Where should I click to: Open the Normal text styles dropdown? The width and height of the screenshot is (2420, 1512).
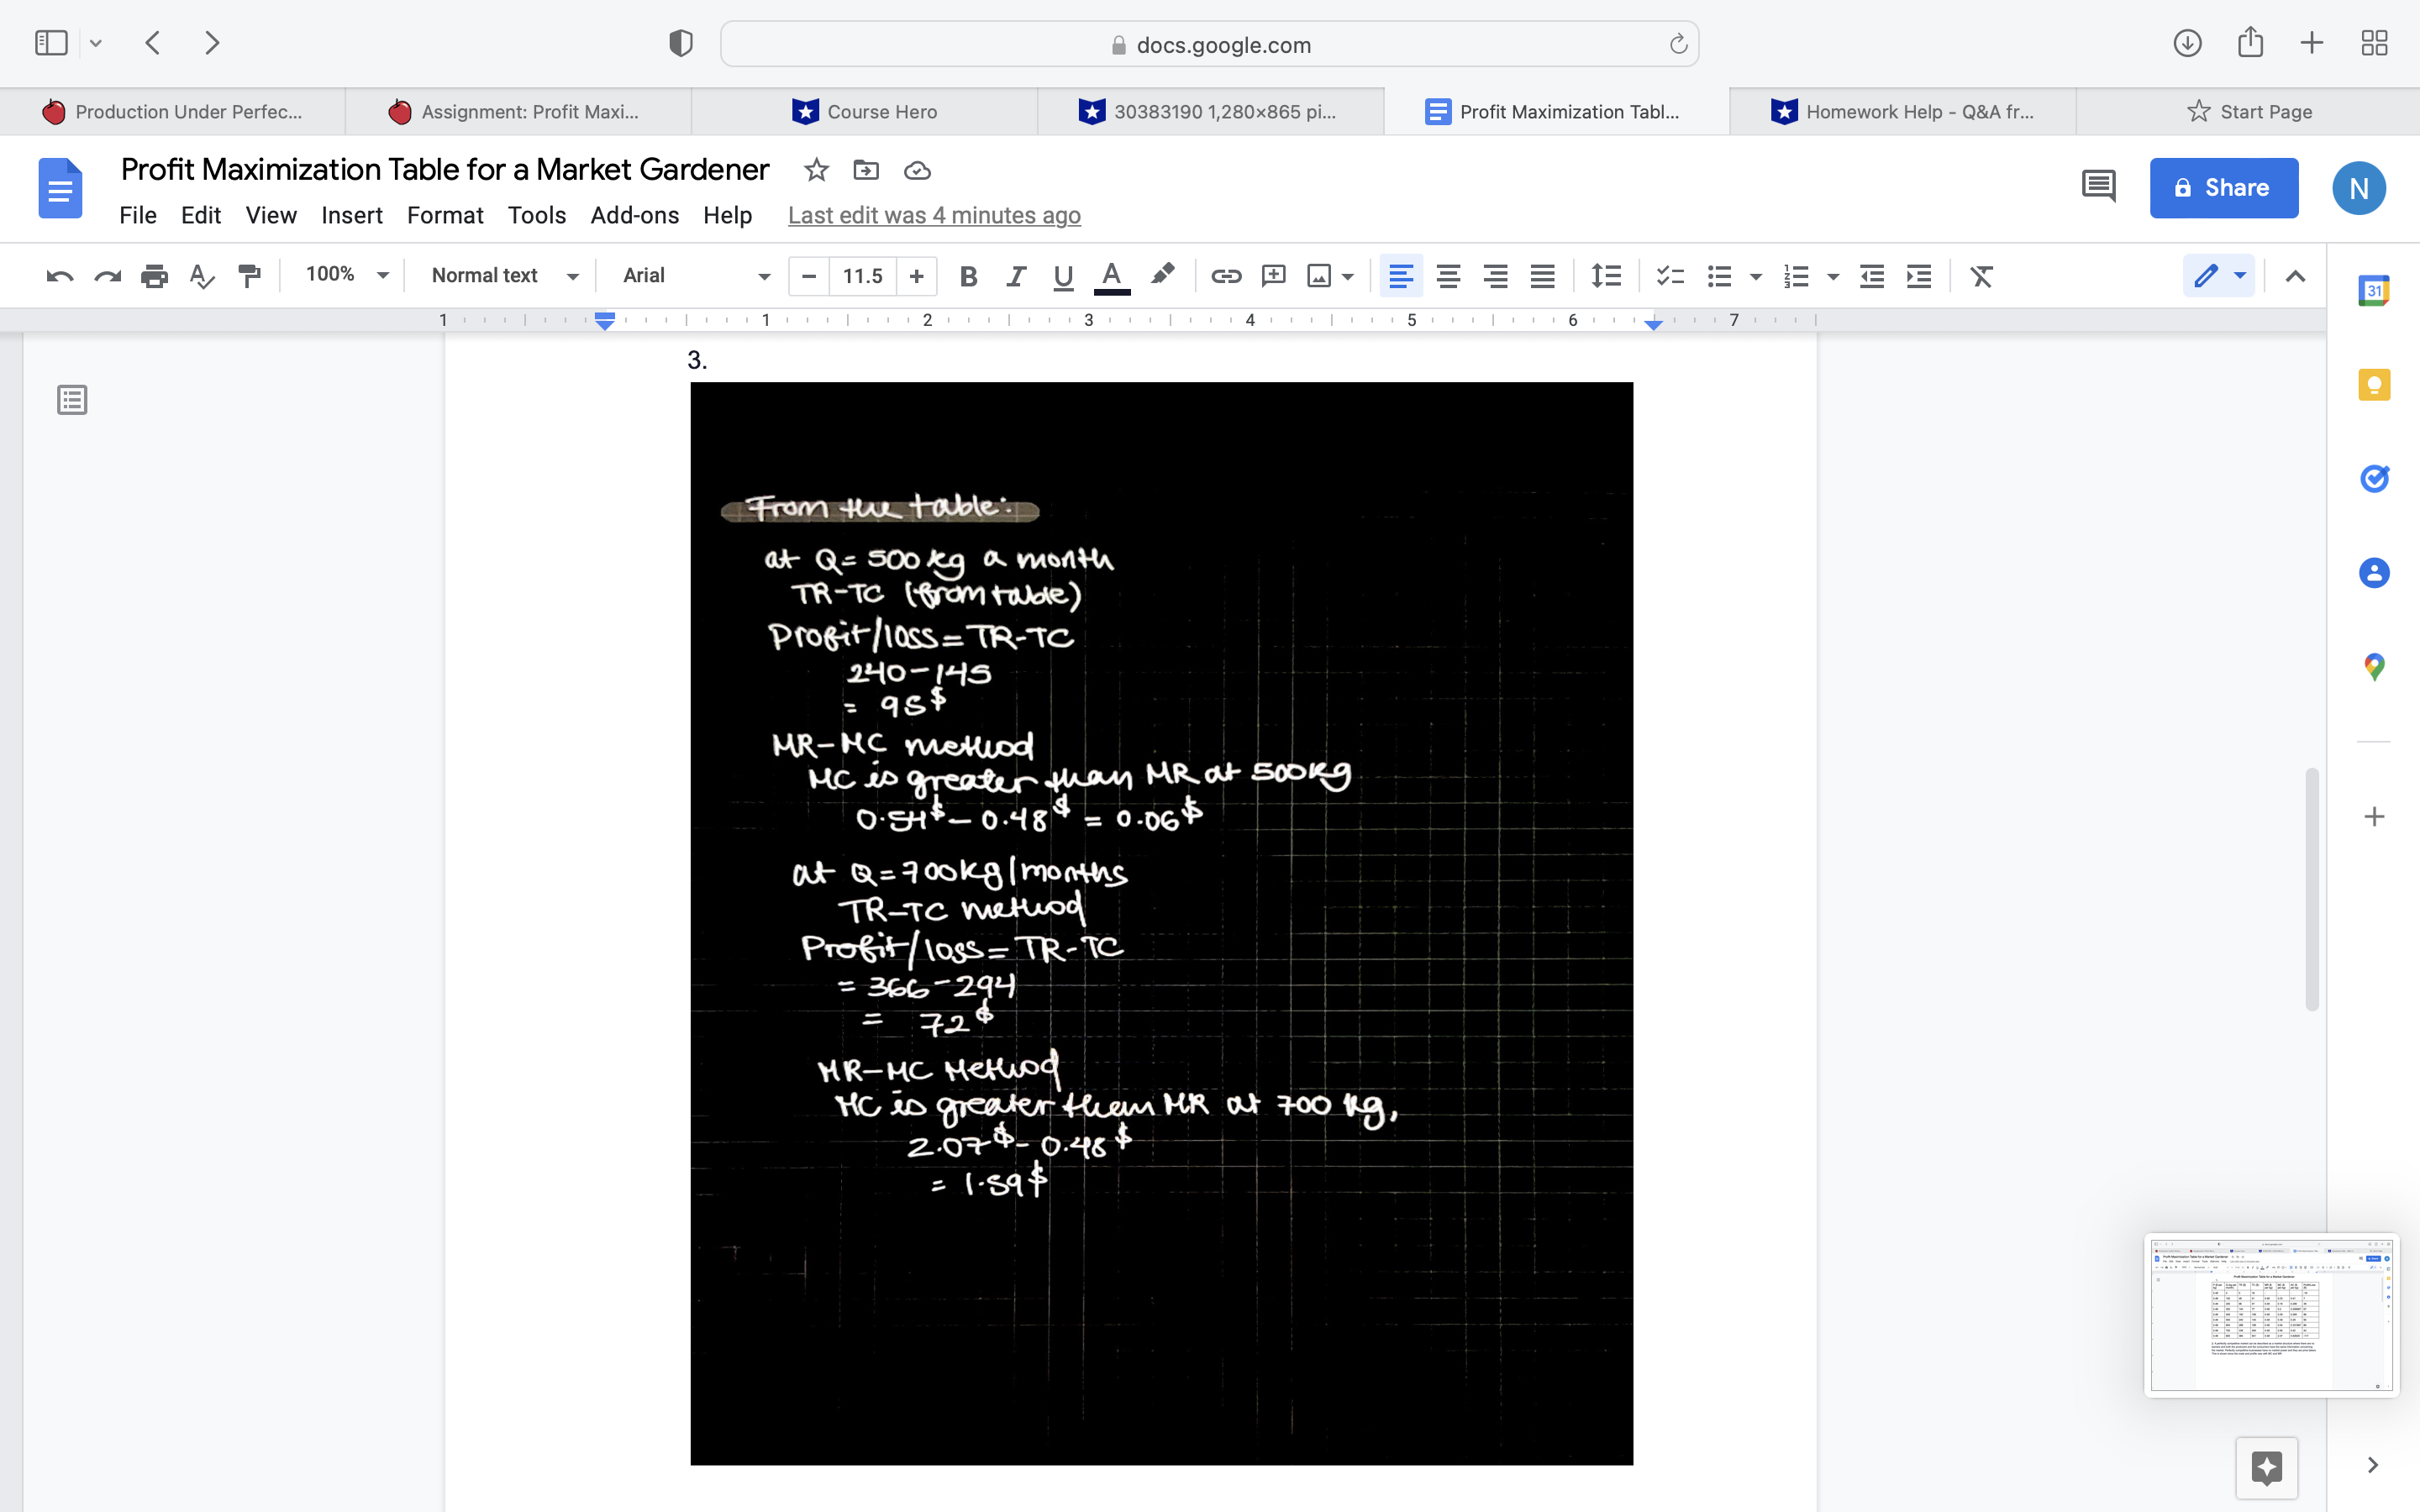tap(504, 275)
